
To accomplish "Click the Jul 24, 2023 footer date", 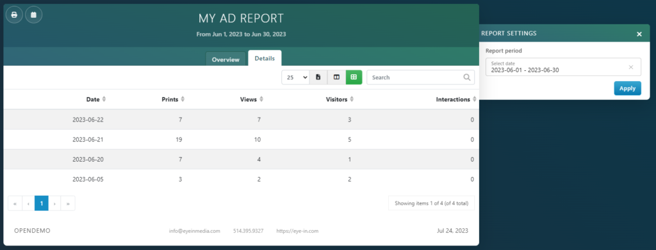I will tap(453, 230).
